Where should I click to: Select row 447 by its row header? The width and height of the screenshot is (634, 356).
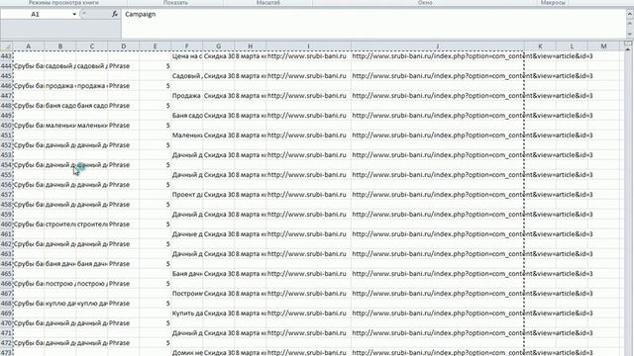[7, 96]
